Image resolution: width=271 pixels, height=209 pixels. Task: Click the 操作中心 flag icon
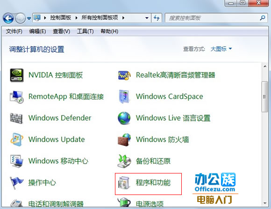click(16, 183)
